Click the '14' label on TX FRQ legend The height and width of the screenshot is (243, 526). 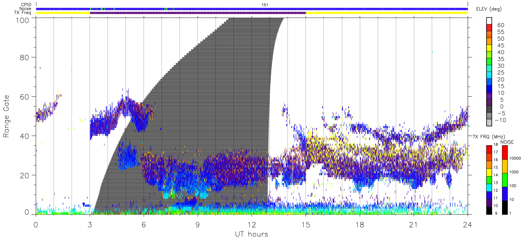496,175
